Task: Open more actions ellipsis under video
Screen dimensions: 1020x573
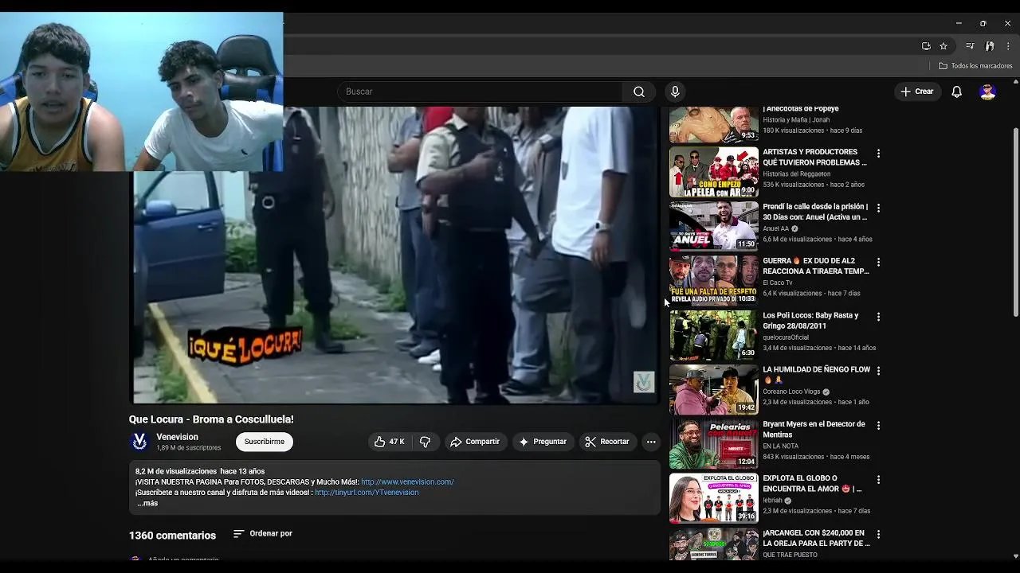Action: point(651,442)
